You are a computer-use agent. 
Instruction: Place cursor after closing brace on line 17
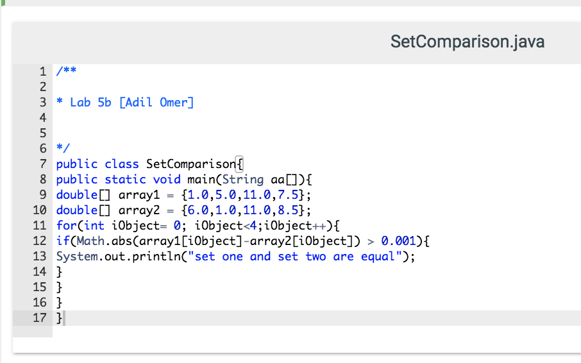[x=64, y=318]
